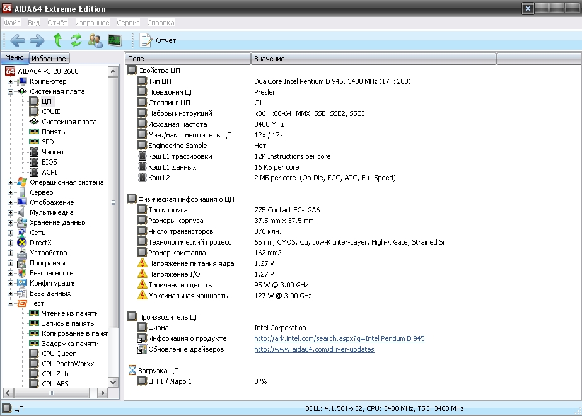
Task: Go back with the blue left arrow
Action: click(x=18, y=40)
